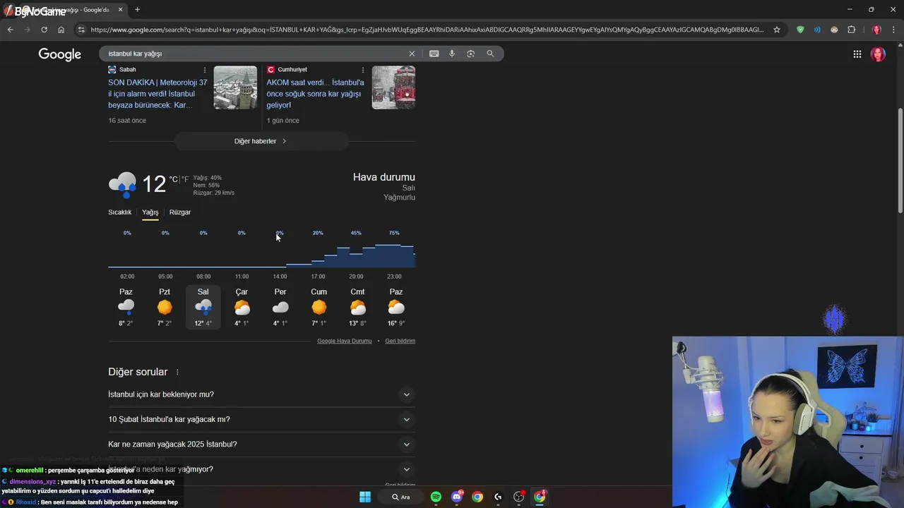Select Per day in the forecast
904x508 pixels.
click(280, 308)
